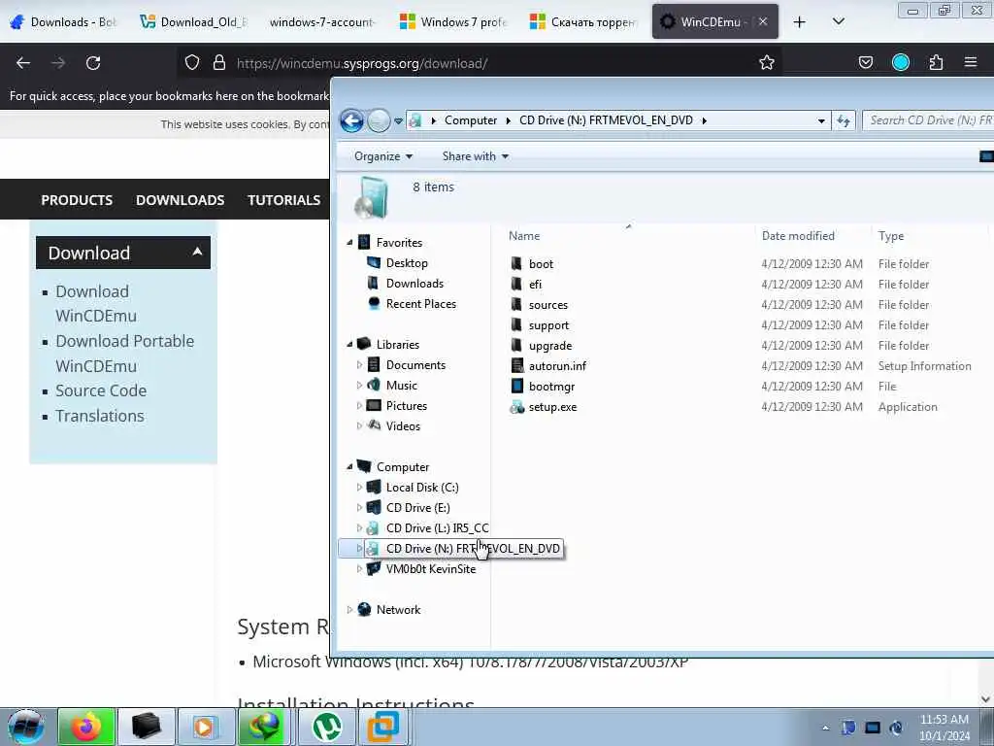The image size is (994, 746).
Task: Close the WinCDEmu browser tab
Action: coord(763,21)
